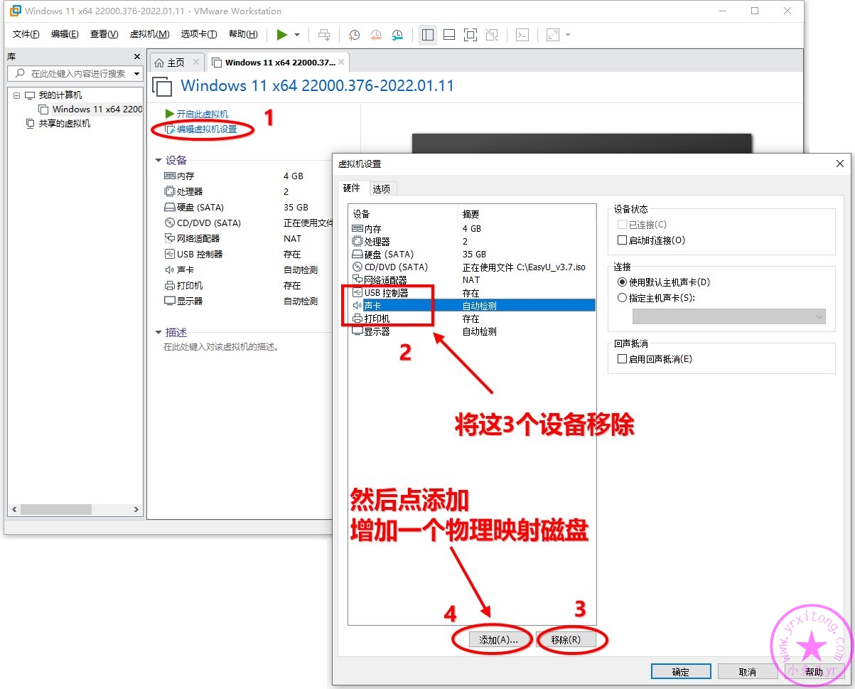The width and height of the screenshot is (855, 689).
Task: Open the power options dropdown arrow beside play
Action: click(x=297, y=34)
